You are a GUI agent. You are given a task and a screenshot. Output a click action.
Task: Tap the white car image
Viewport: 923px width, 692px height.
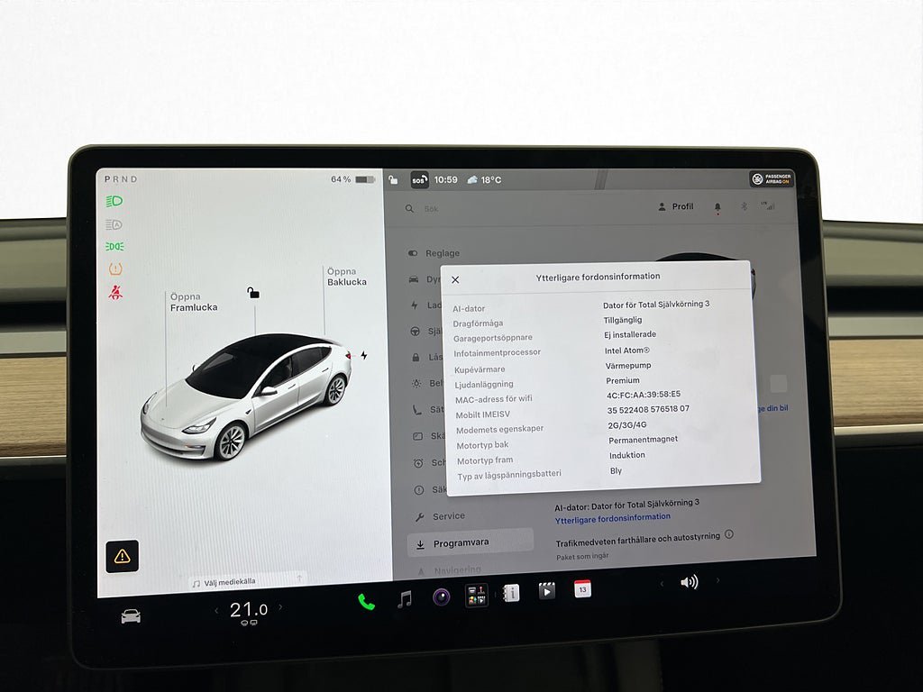click(247, 396)
